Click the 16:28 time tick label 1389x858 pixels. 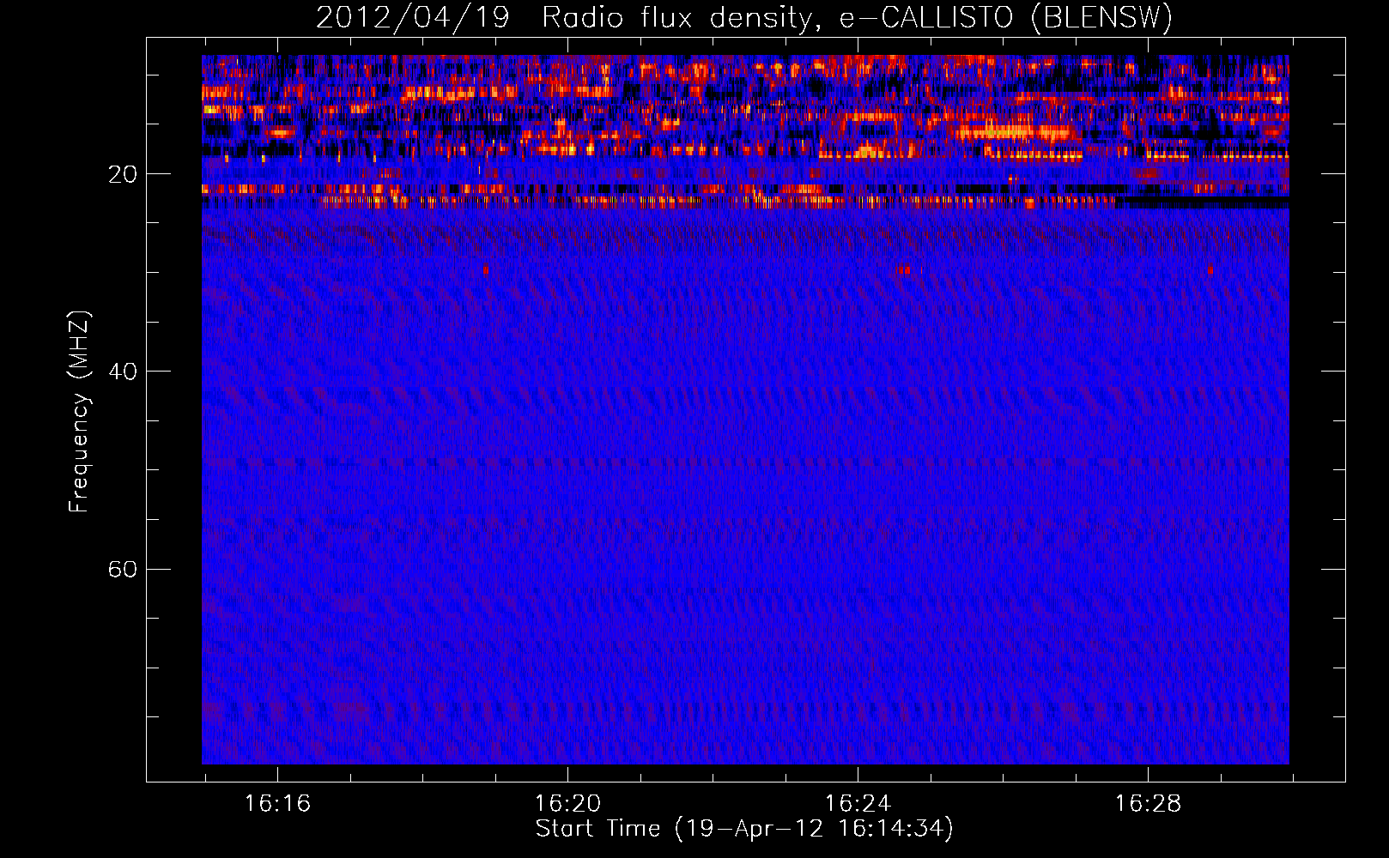(x=1148, y=804)
